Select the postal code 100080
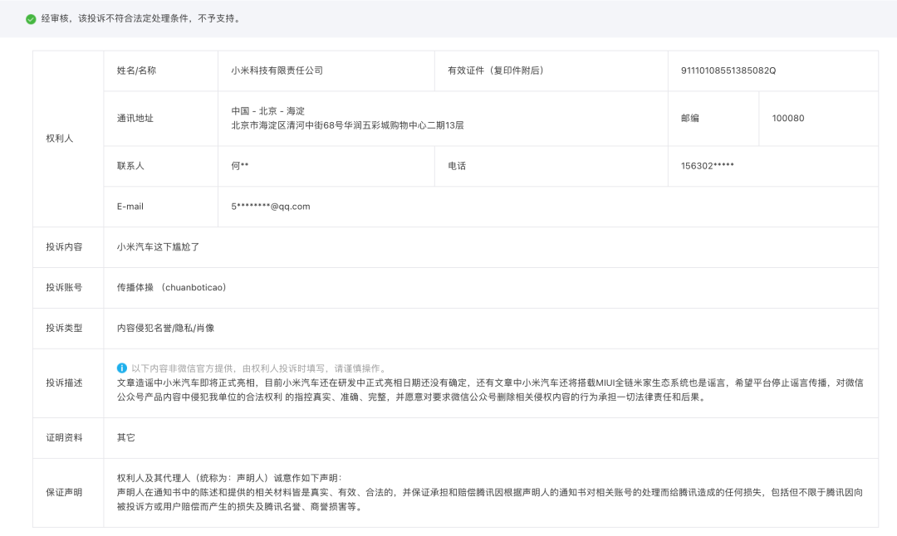This screenshot has width=897, height=536. [x=787, y=119]
